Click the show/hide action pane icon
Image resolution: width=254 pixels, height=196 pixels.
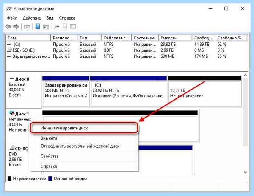pyautogui.click(x=46, y=27)
